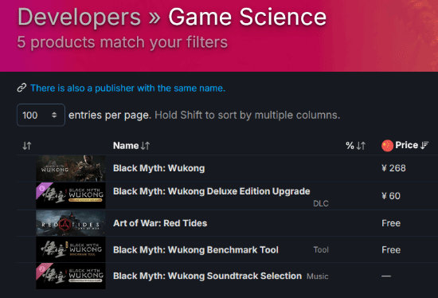This screenshot has height=298, width=438.
Task: Open Art of War: Red Tides link
Action: point(160,223)
